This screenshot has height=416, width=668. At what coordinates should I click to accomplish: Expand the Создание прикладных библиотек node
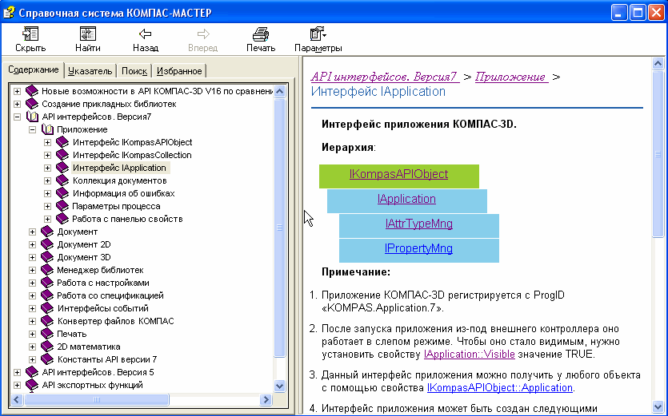tap(17, 104)
